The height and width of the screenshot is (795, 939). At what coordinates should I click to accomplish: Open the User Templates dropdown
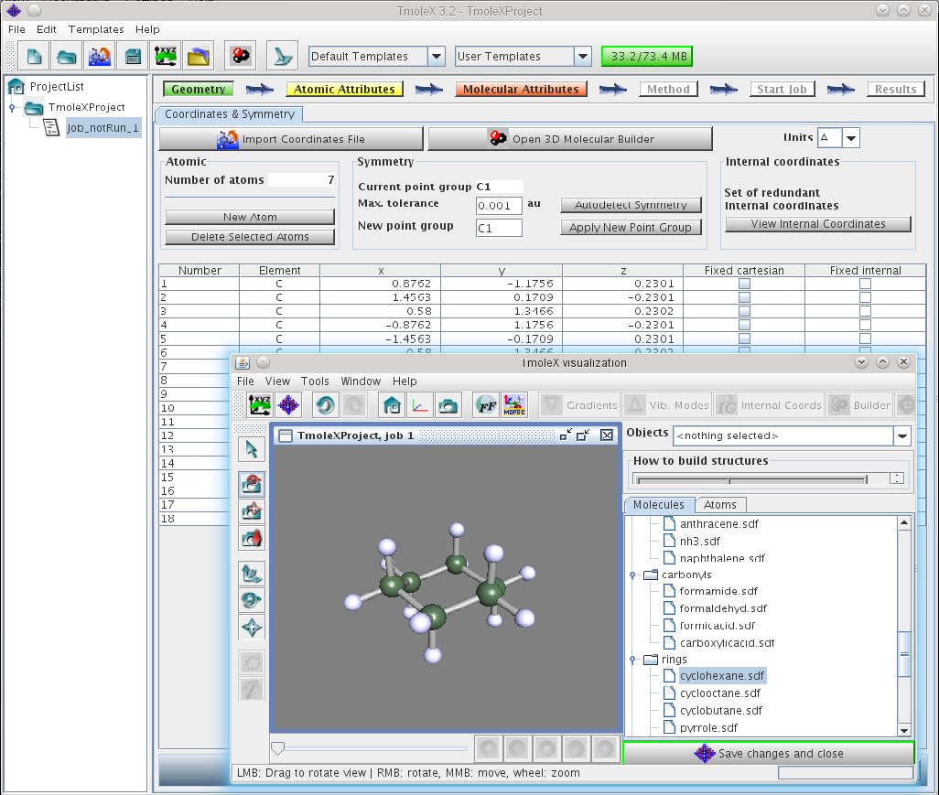click(583, 57)
